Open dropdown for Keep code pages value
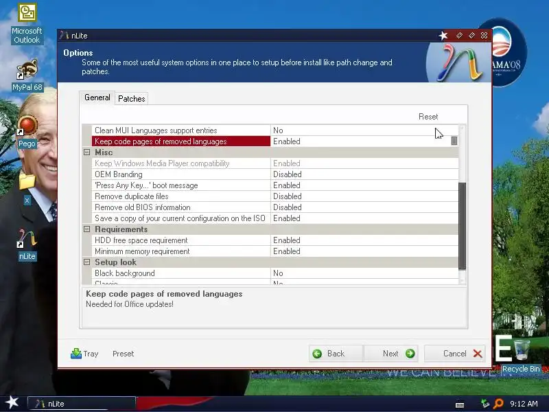The image size is (549, 412). click(454, 141)
